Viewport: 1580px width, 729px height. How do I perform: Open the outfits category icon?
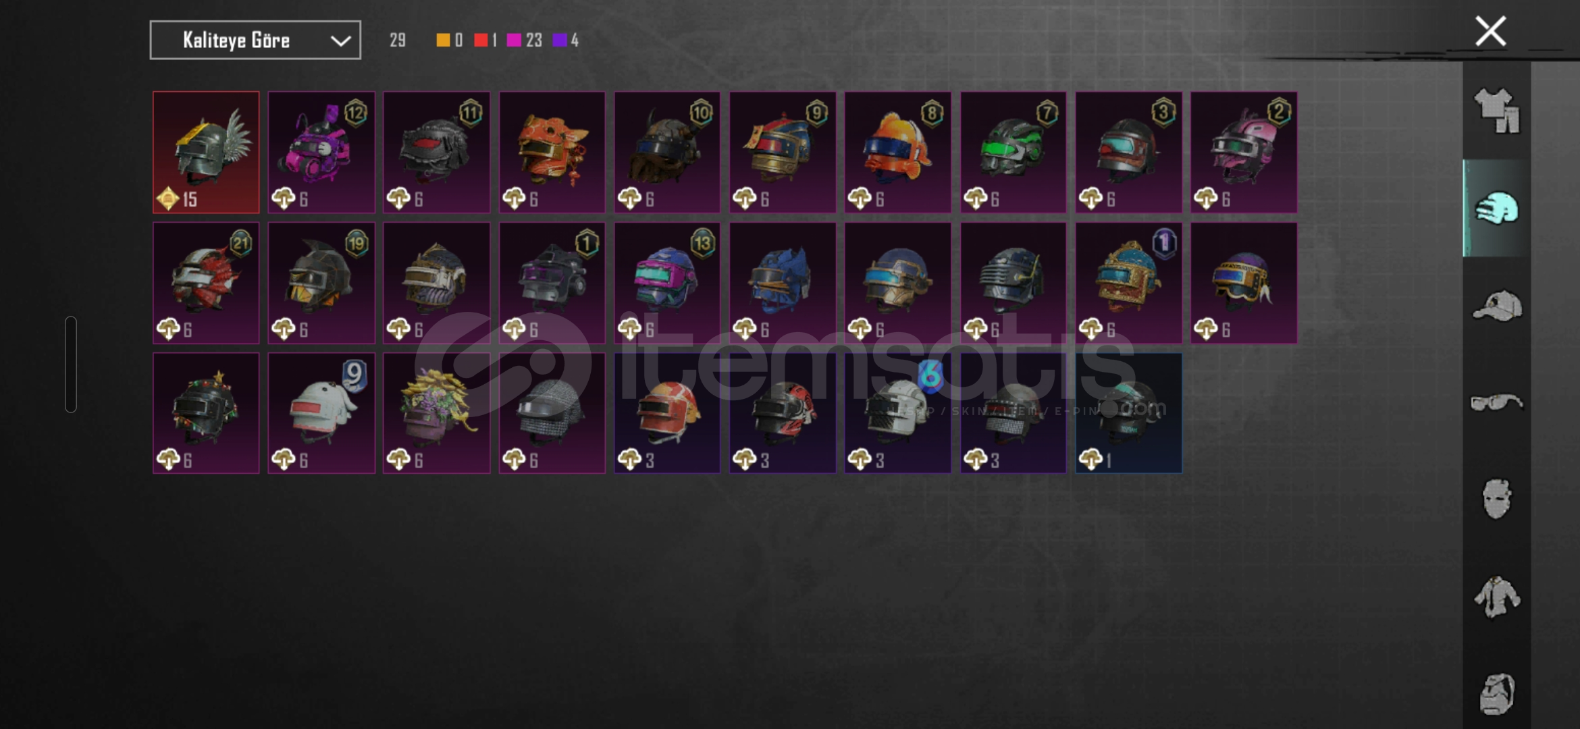(x=1497, y=111)
